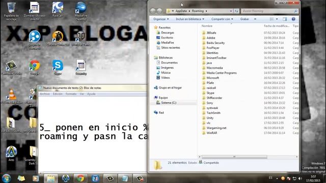Open Chrome from the taskbar
This screenshot has width=326, height=183.
(80, 178)
